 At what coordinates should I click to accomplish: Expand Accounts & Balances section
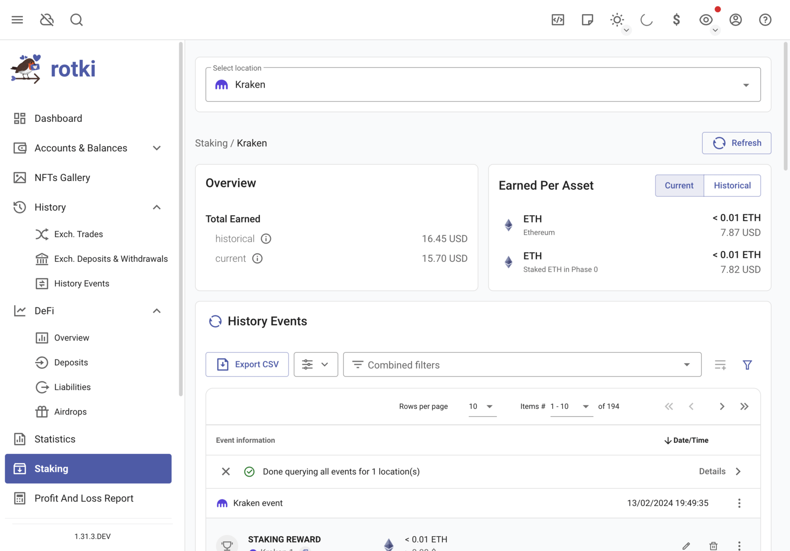point(88,148)
